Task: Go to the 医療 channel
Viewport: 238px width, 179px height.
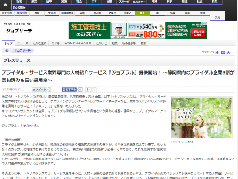Action: (x=82, y=13)
